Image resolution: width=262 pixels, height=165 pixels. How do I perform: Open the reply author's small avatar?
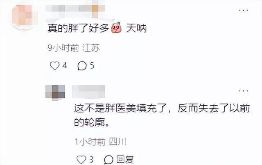pos(55,92)
